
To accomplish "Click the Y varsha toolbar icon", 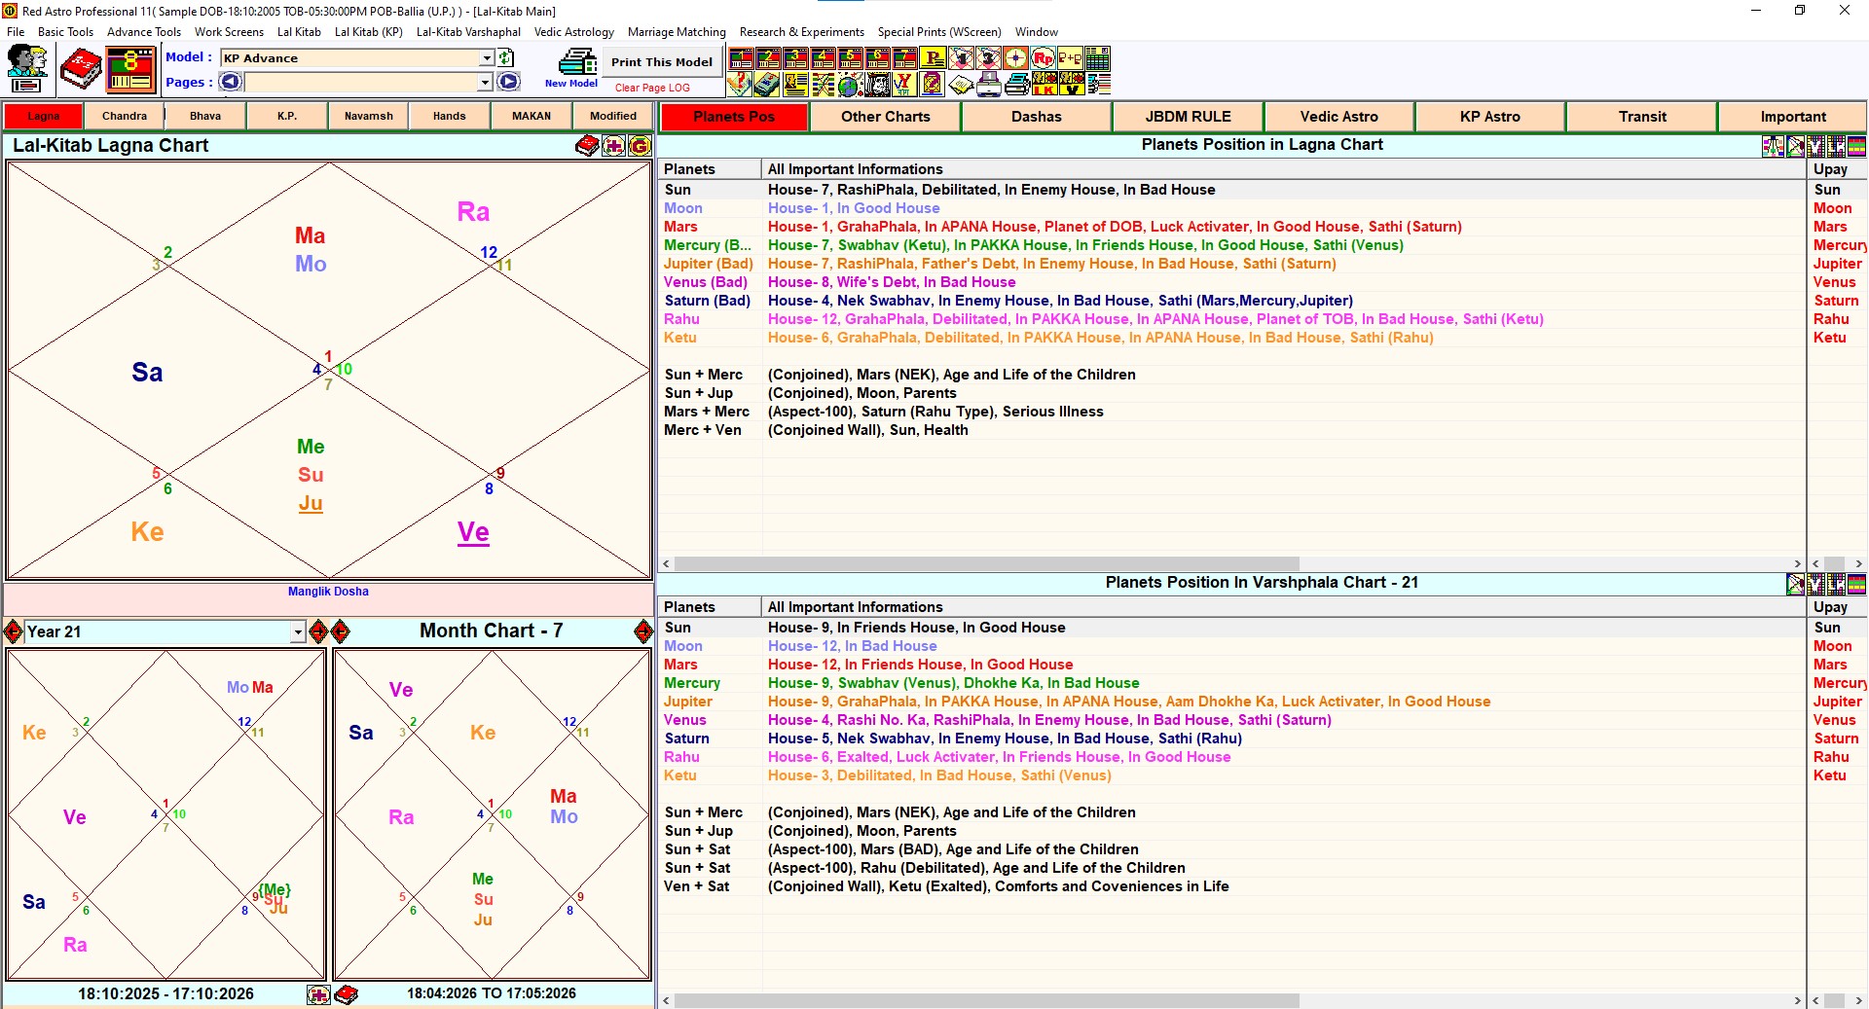I will pyautogui.click(x=904, y=85).
